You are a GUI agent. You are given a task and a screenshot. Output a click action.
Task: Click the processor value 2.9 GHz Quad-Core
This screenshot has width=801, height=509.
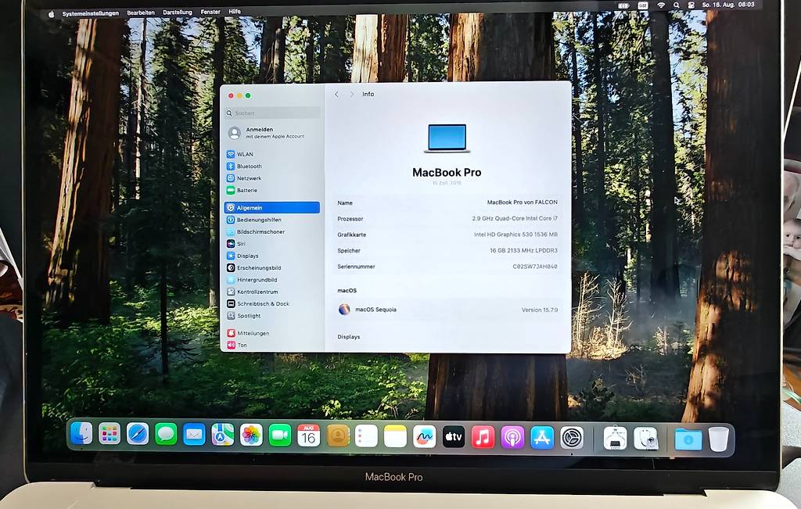[x=515, y=218]
